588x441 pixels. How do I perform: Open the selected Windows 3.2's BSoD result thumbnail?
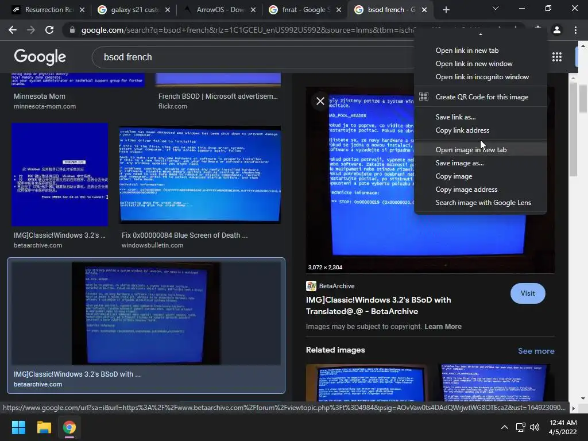pos(146,313)
